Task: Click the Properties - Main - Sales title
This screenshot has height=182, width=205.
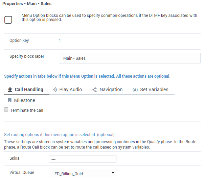Action: tap(27, 3)
